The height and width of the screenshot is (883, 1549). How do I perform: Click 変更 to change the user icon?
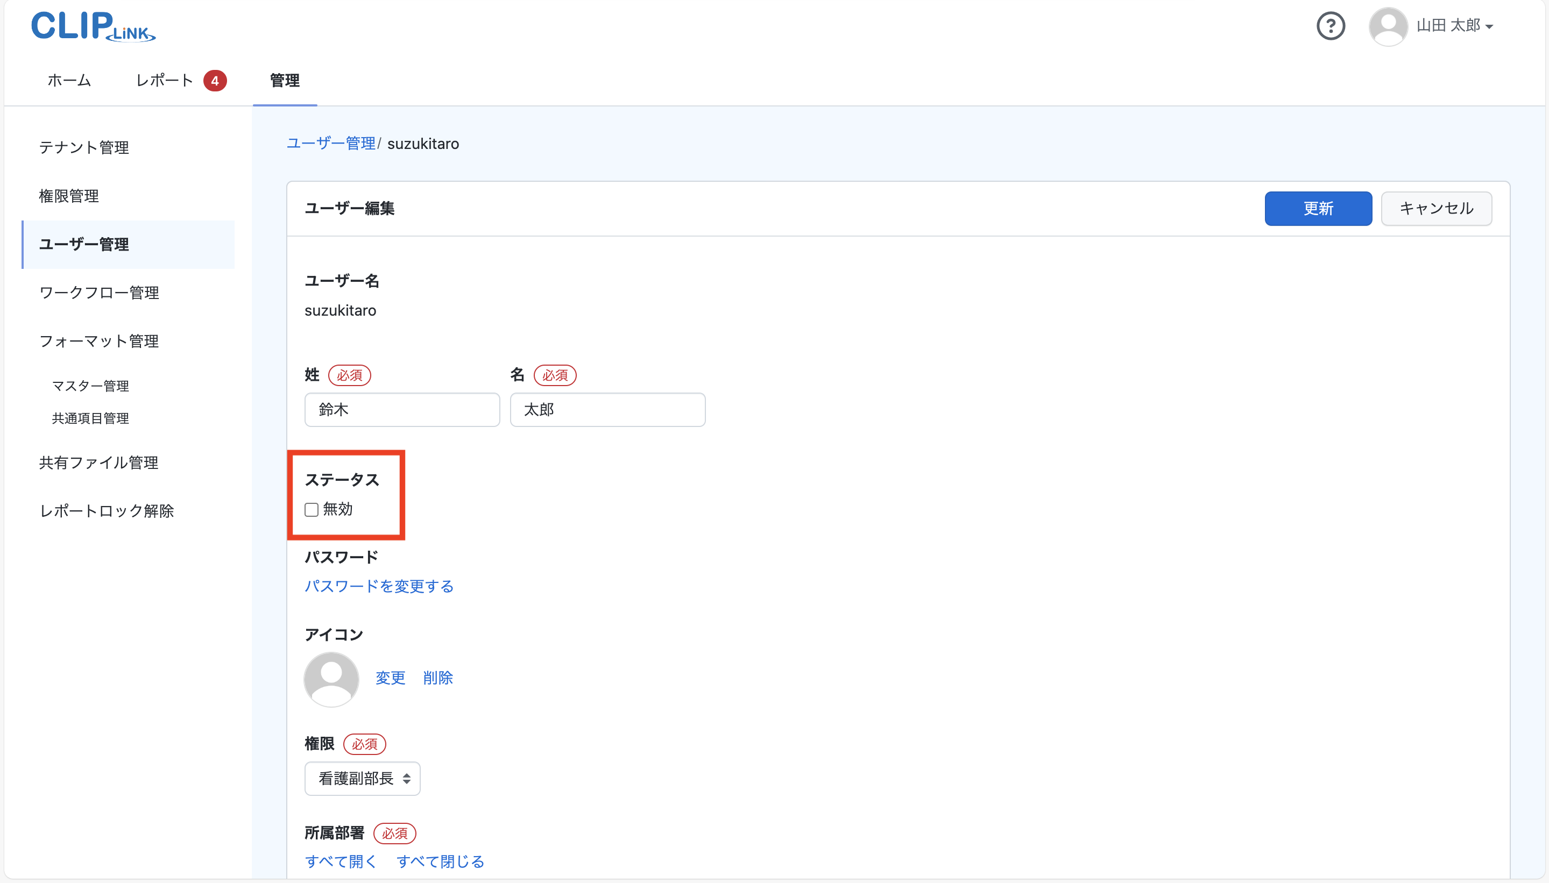(x=390, y=678)
